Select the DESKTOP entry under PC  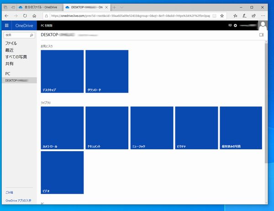pos(19,80)
